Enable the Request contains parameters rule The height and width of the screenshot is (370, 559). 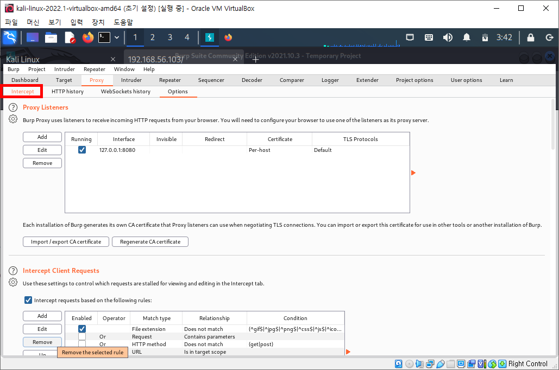pos(82,336)
